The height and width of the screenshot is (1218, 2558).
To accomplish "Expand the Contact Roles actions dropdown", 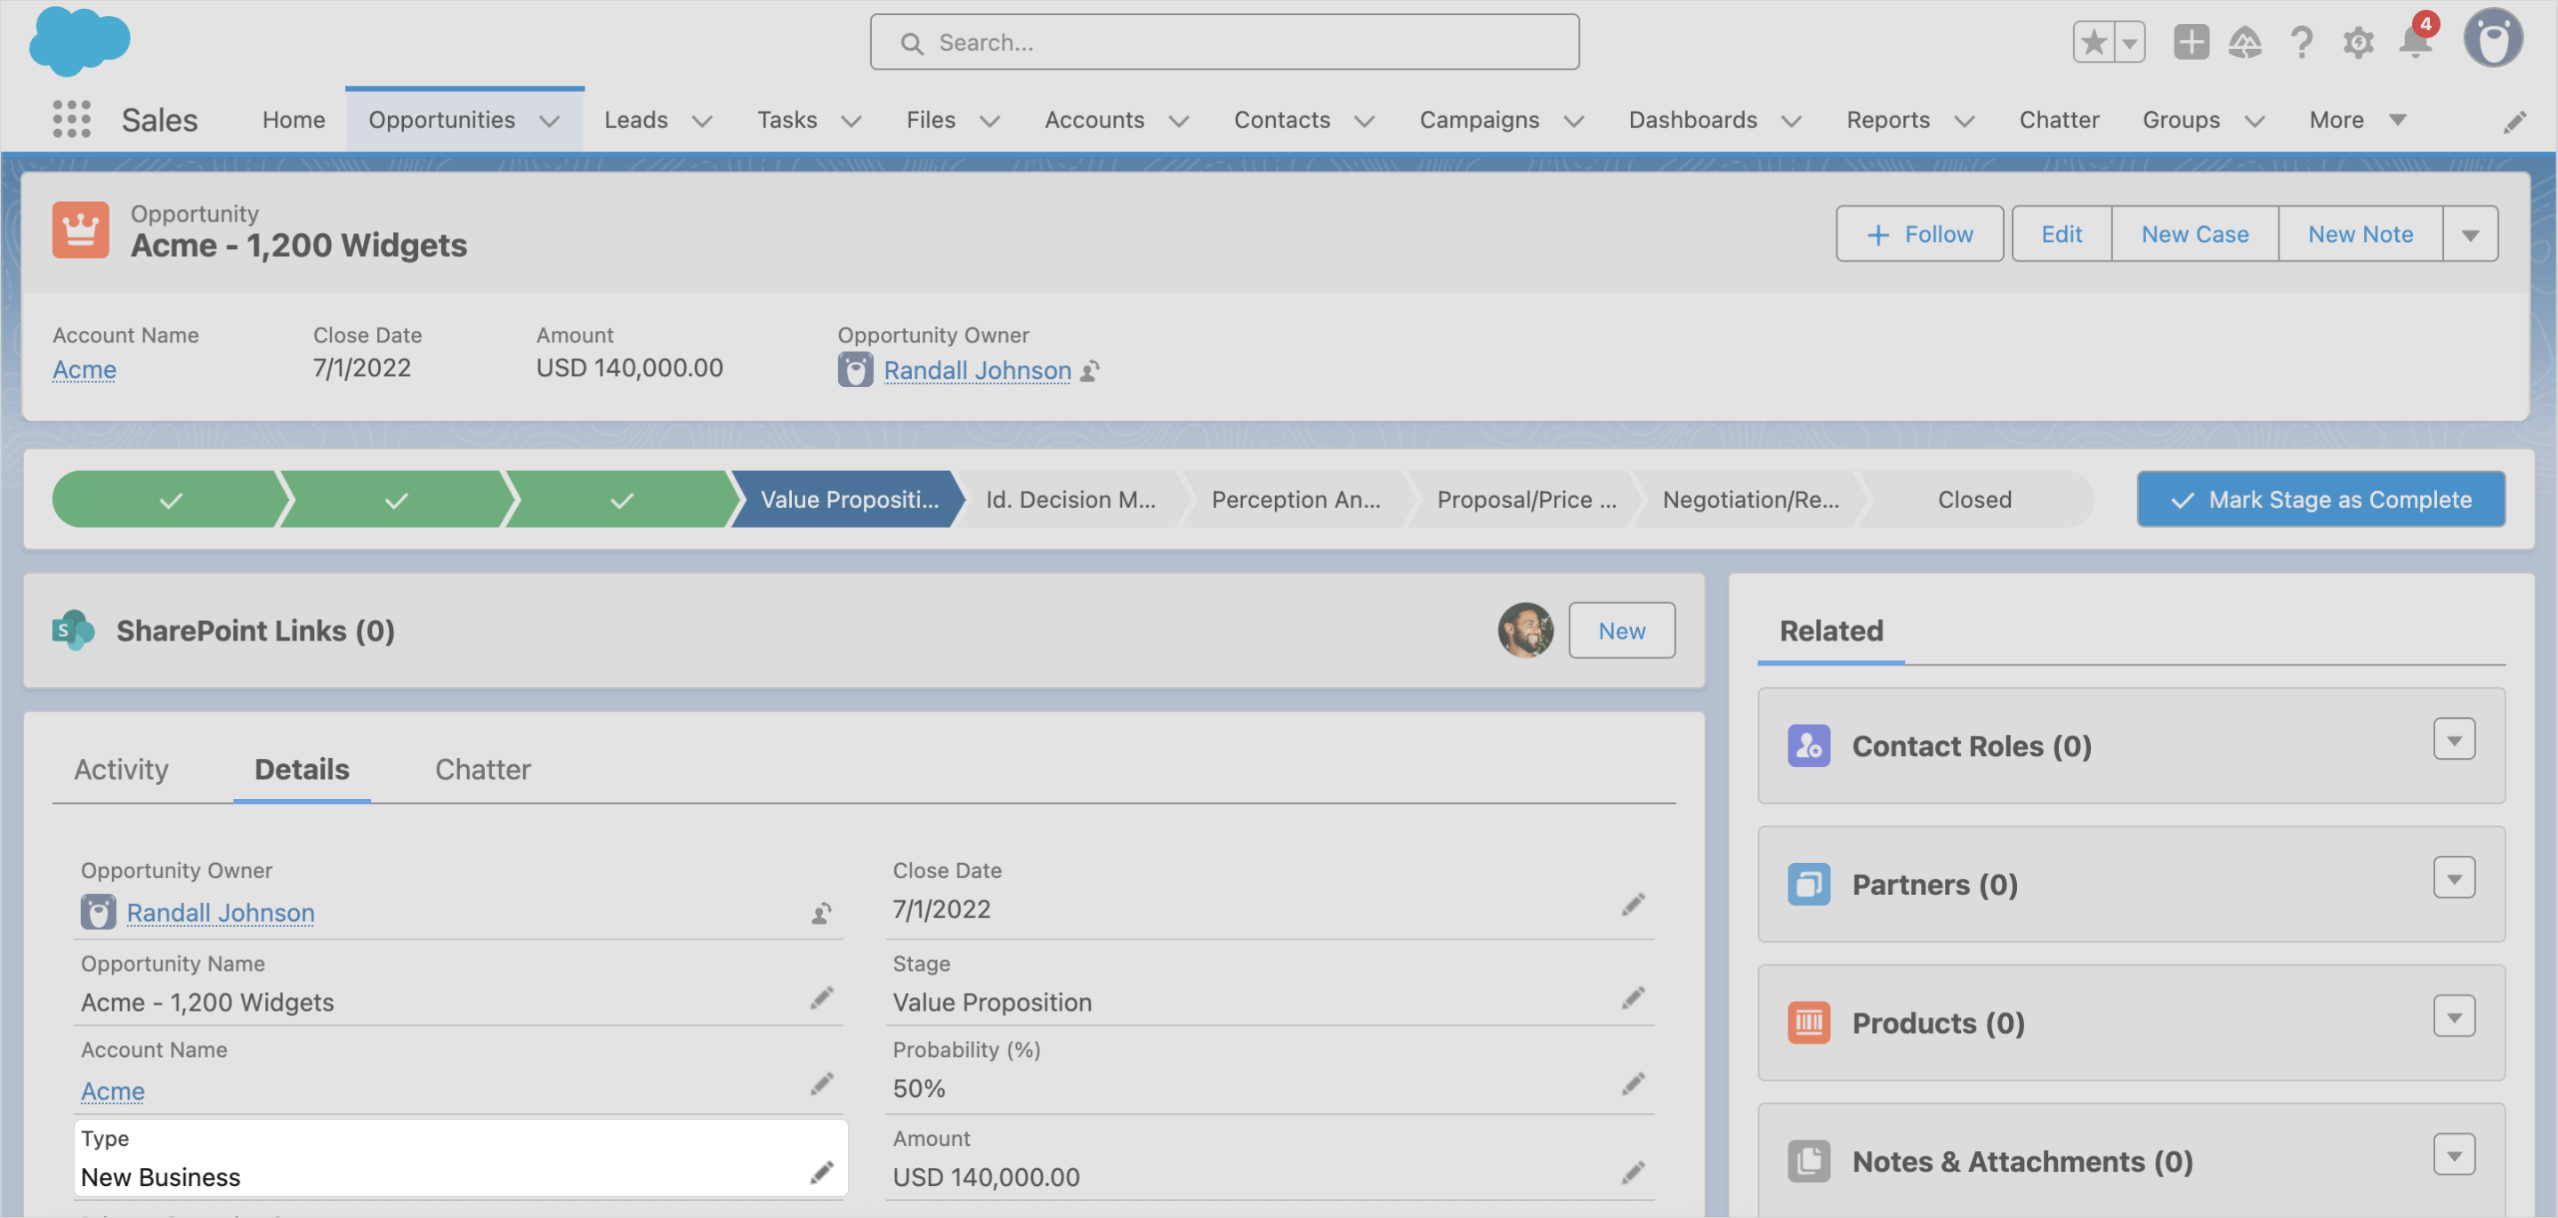I will 2454,739.
